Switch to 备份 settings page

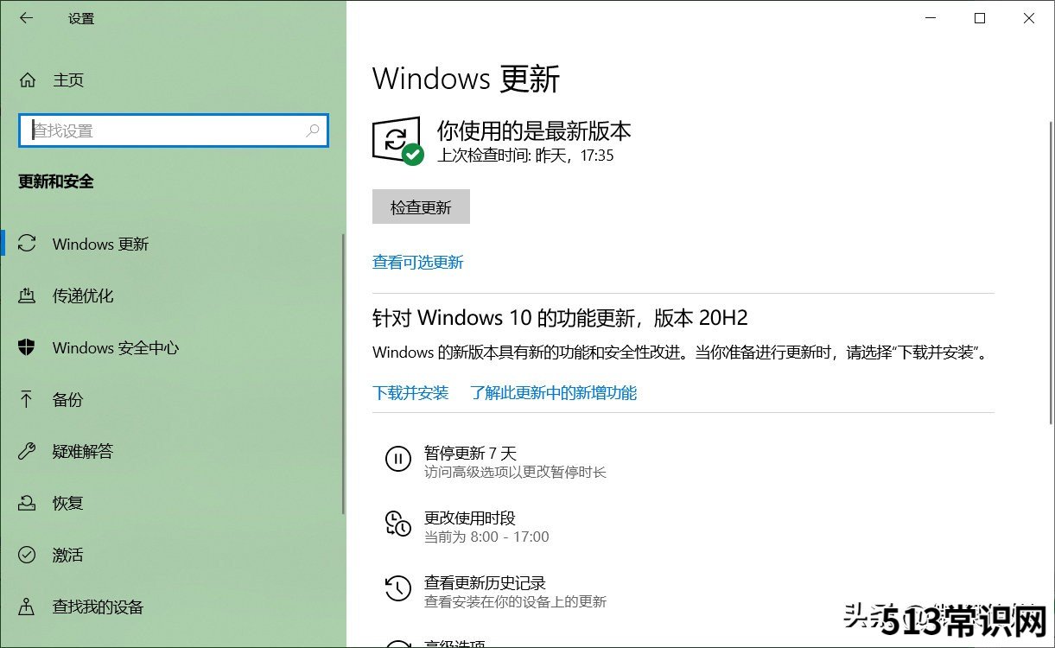point(68,400)
